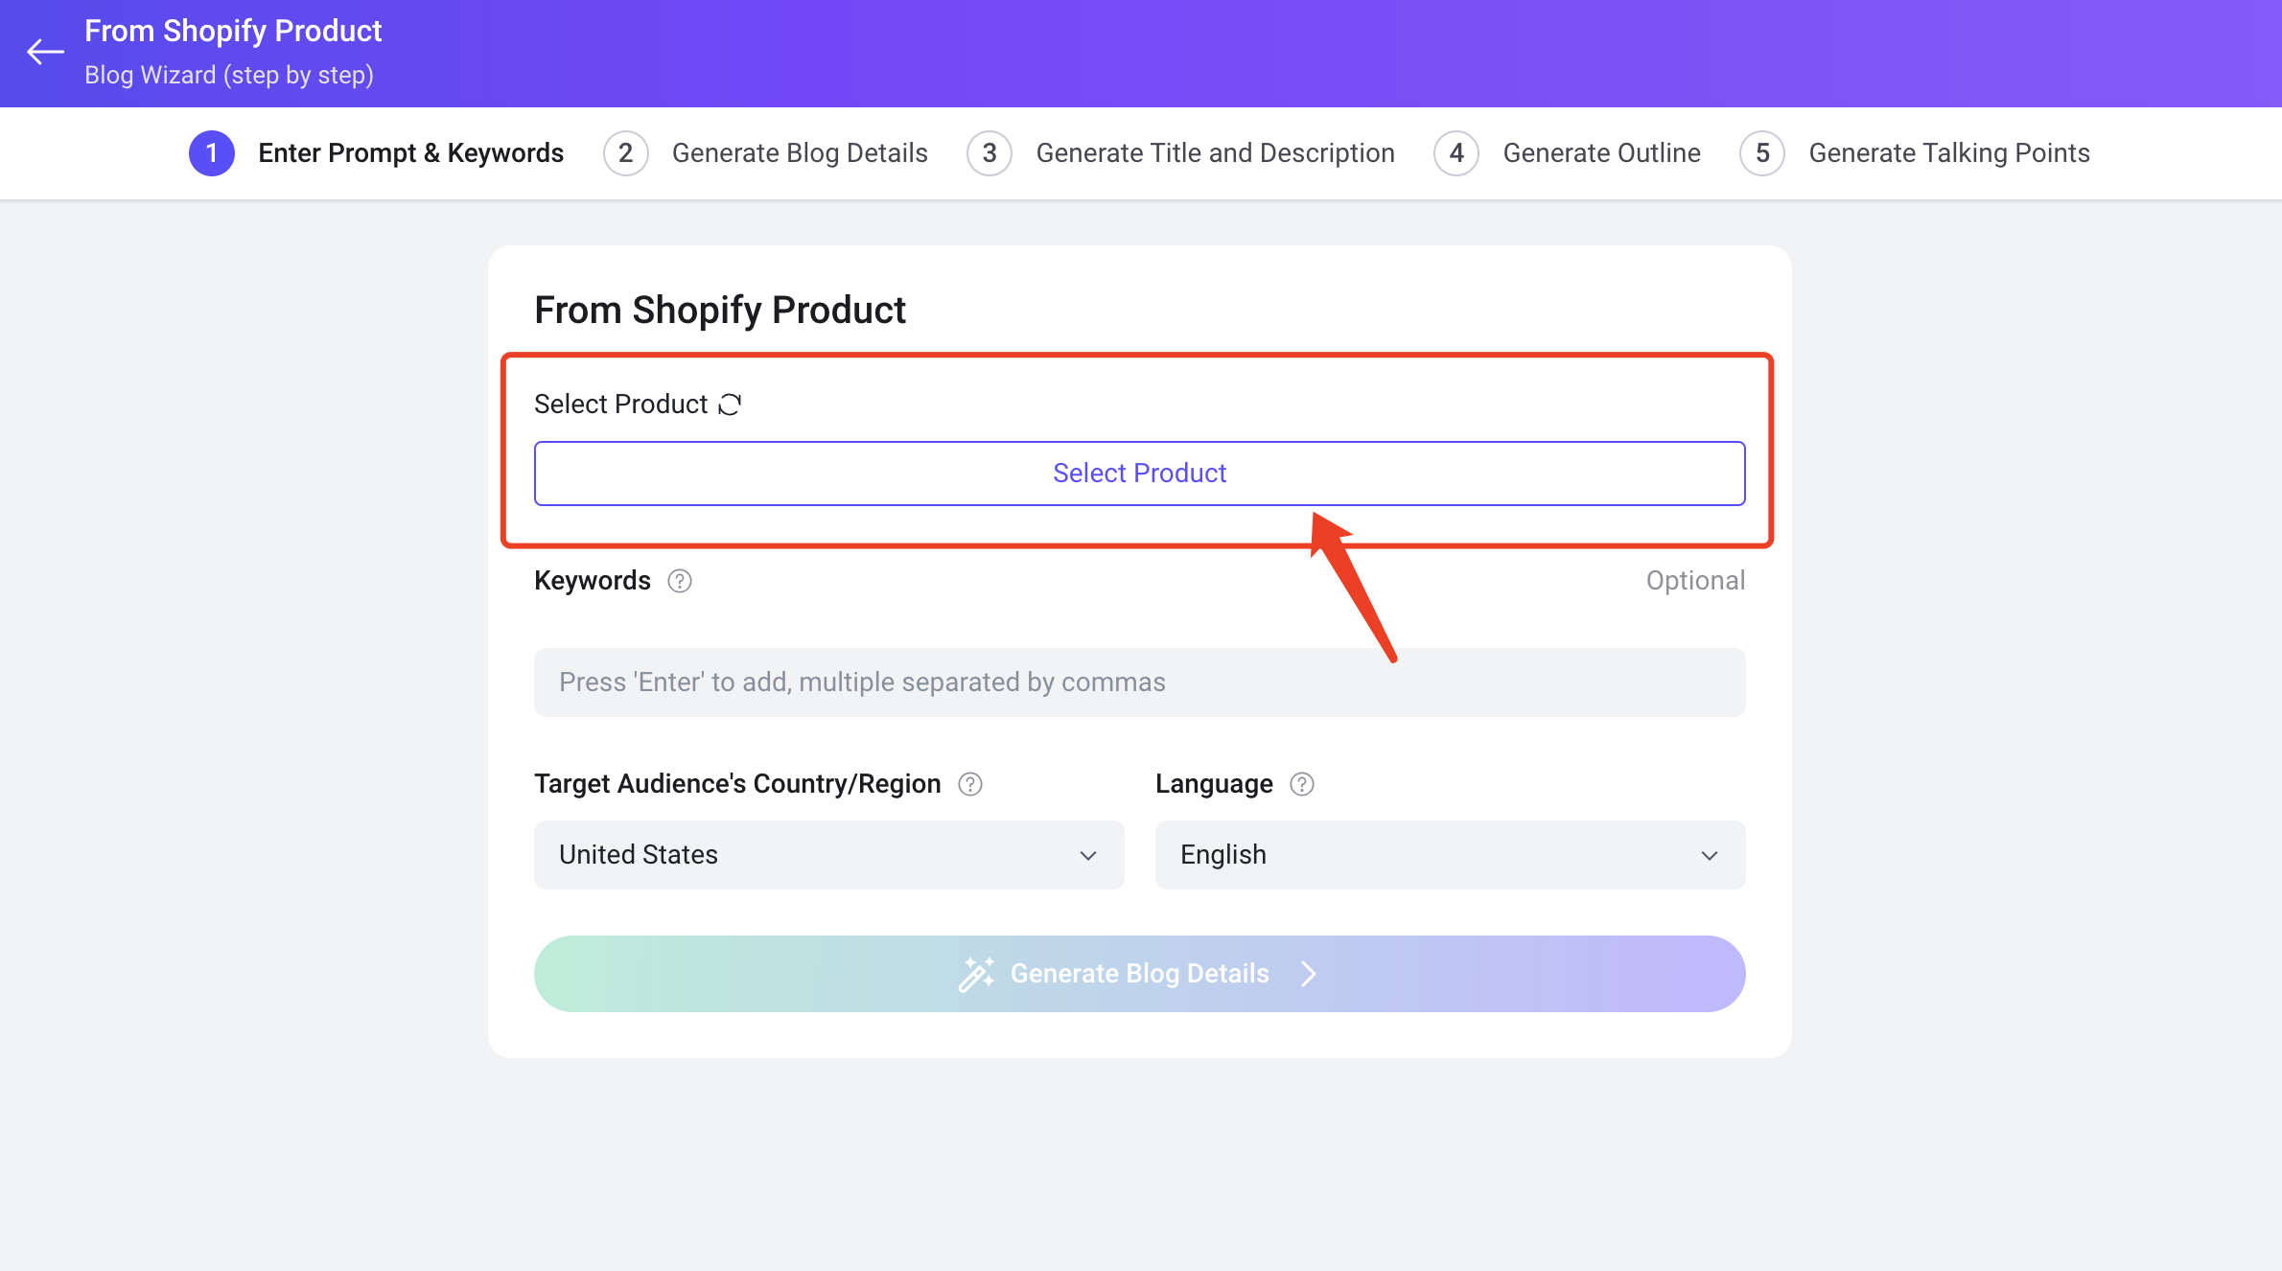2282x1271 pixels.
Task: Navigate to Generate Title and Description step
Action: tap(1215, 151)
